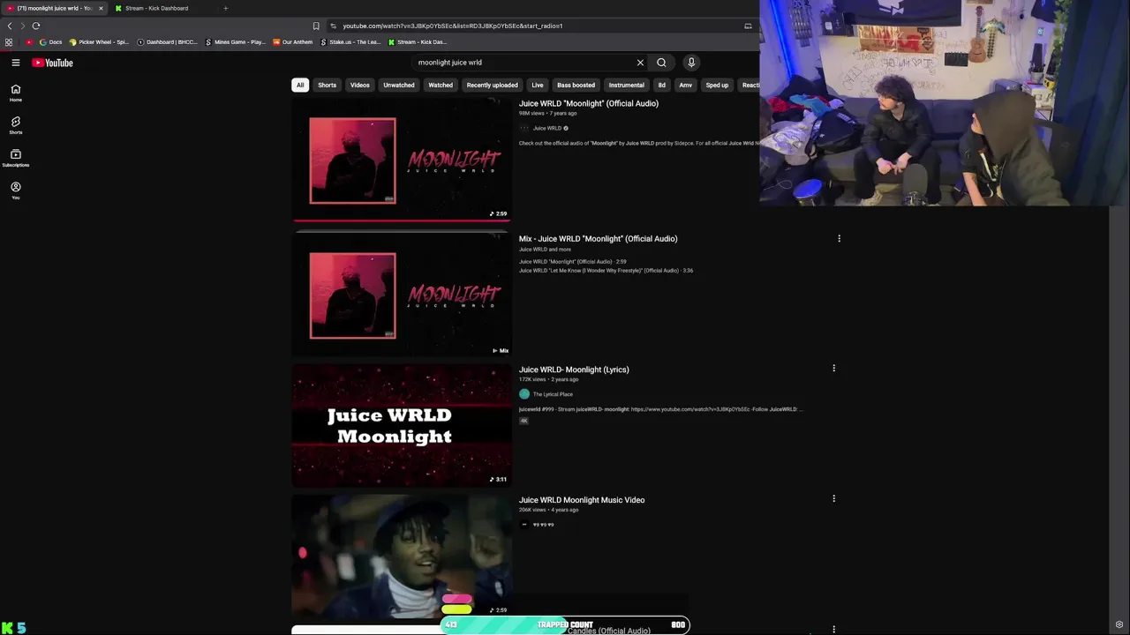Viewport: 1130px width, 635px height.
Task: Open Our Anthem bookmark
Action: click(293, 42)
